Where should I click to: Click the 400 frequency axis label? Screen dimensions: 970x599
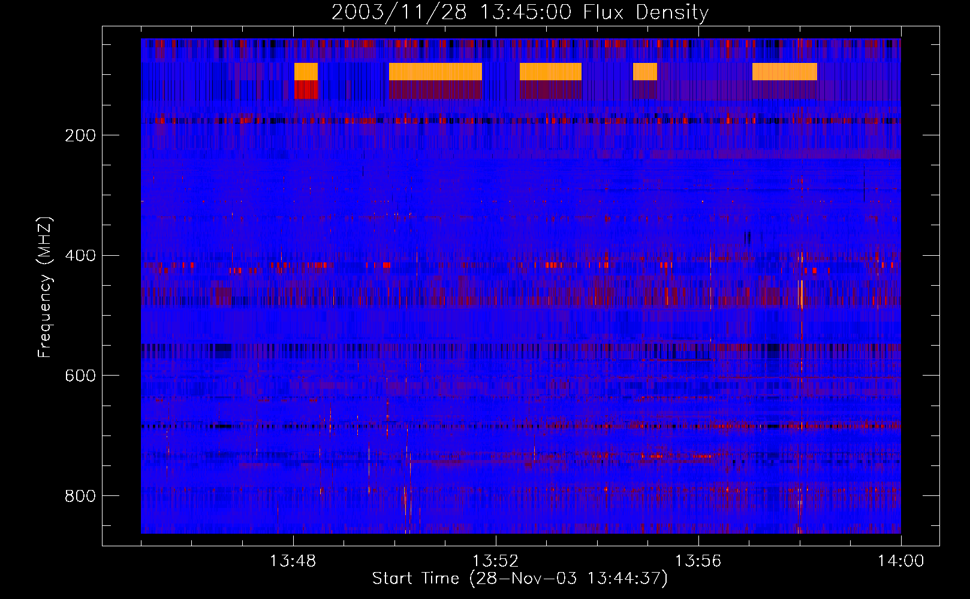pos(80,256)
